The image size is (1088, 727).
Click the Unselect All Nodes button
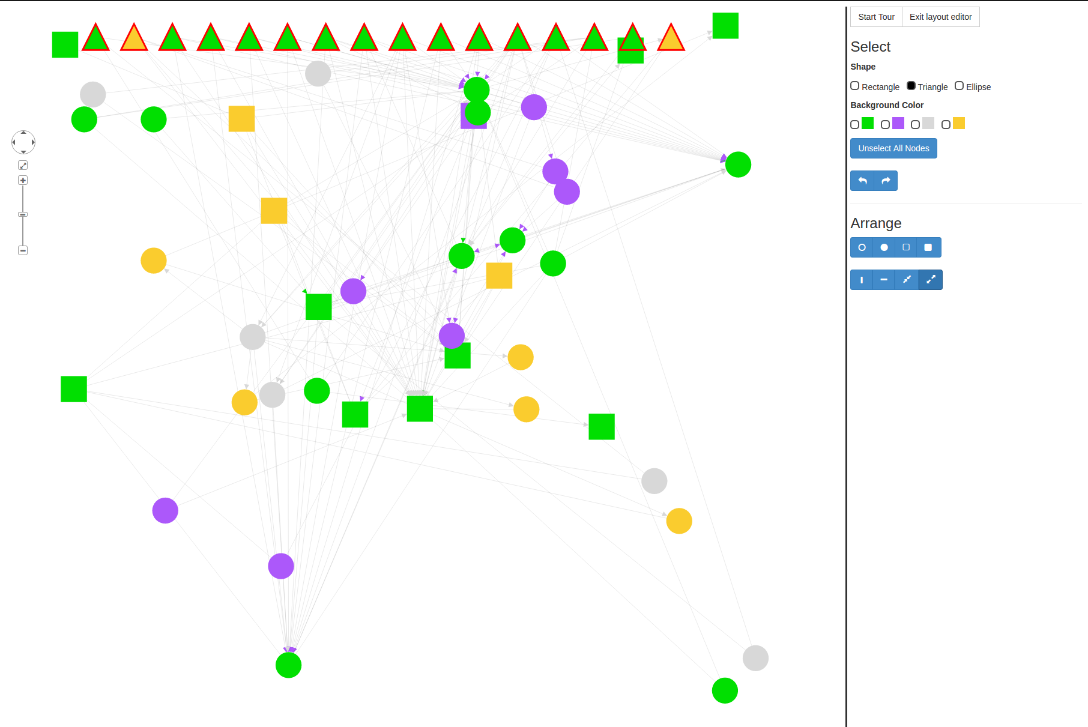click(x=893, y=148)
